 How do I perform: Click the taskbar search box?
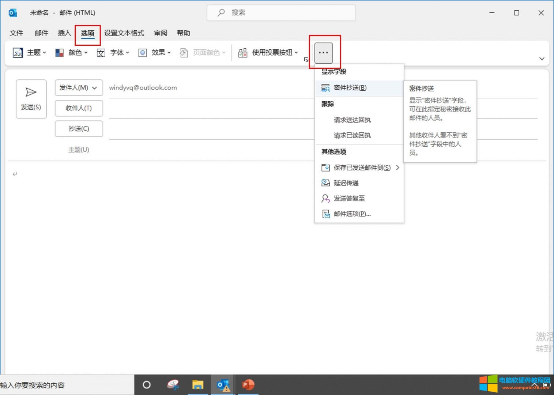(67, 385)
